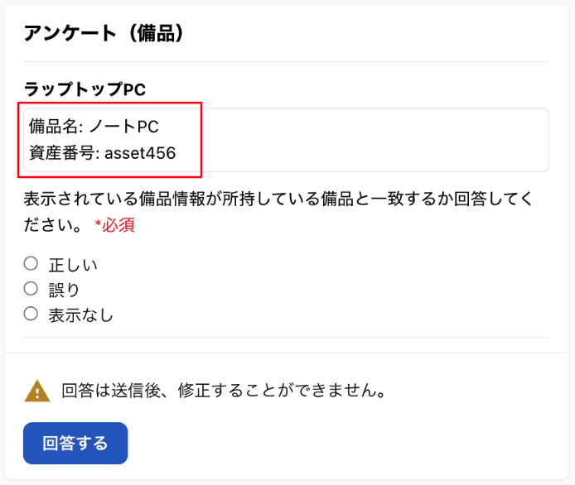
Task: Choose the 表示なし radio option
Action: [x=31, y=314]
